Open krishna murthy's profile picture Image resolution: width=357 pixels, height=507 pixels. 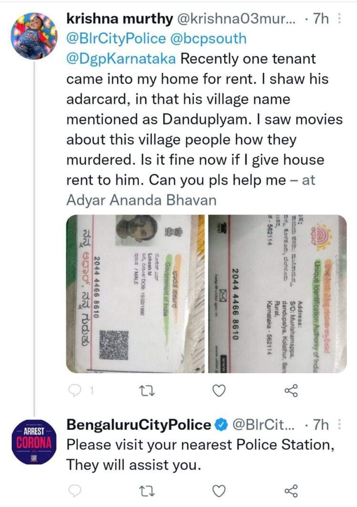tap(34, 36)
